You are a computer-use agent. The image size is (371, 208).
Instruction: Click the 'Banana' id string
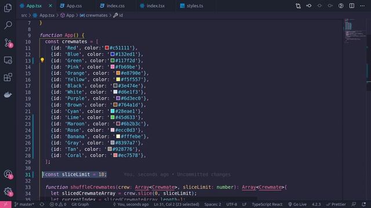[76, 136]
